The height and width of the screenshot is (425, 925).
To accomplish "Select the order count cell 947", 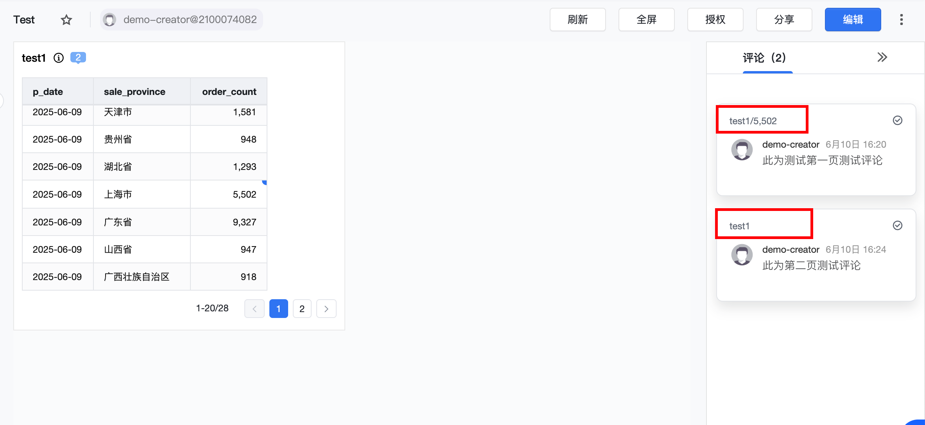I will [x=229, y=249].
